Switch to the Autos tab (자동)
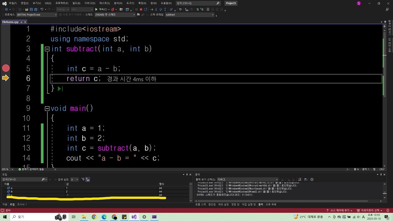The image size is (393, 221). pos(5,204)
